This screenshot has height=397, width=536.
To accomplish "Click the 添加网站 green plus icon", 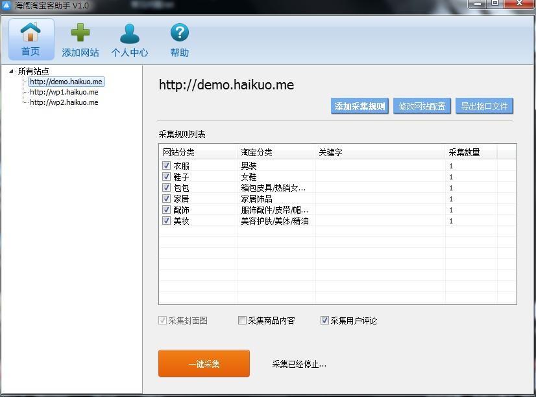I will point(80,32).
